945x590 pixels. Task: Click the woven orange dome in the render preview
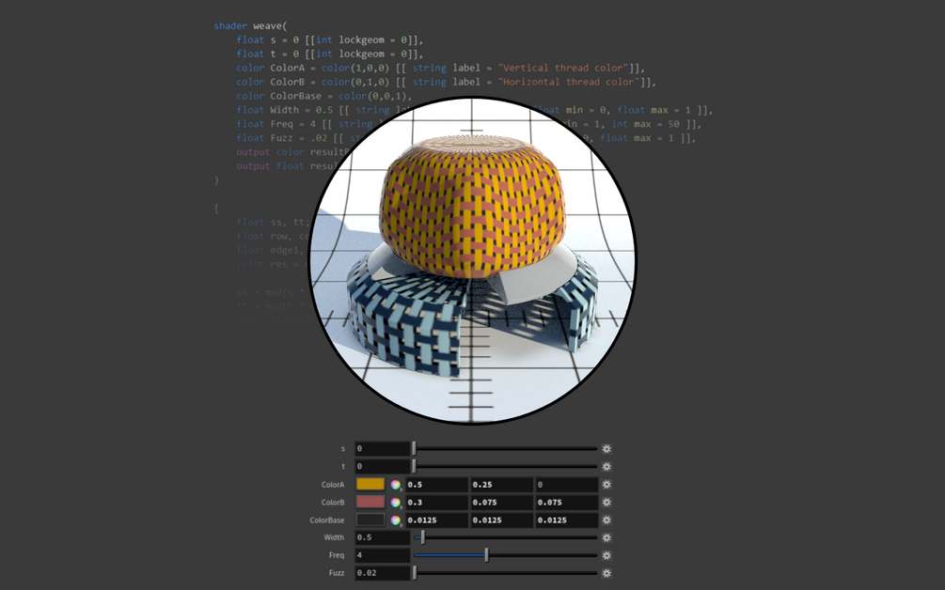pos(471,208)
